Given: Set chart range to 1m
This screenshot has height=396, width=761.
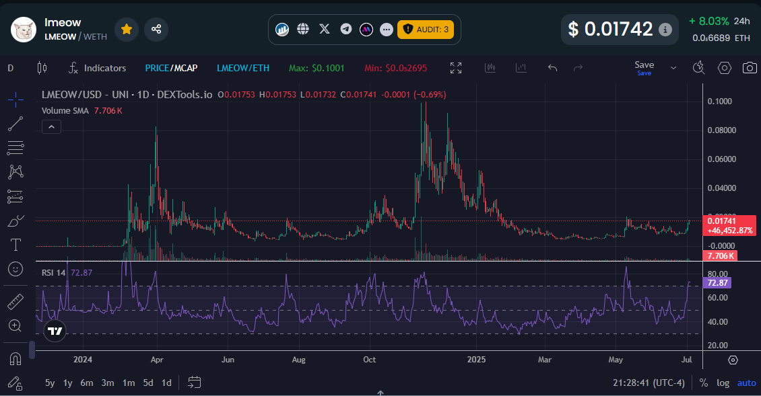Looking at the screenshot, I should tap(129, 383).
